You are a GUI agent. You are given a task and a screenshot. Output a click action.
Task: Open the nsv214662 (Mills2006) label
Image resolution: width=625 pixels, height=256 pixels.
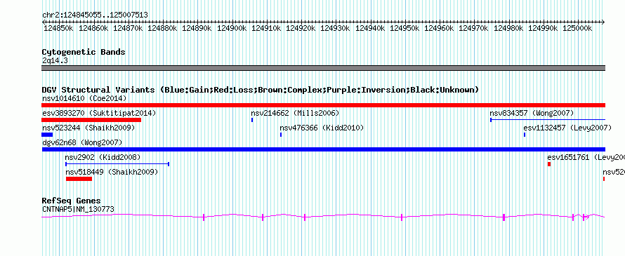(295, 113)
